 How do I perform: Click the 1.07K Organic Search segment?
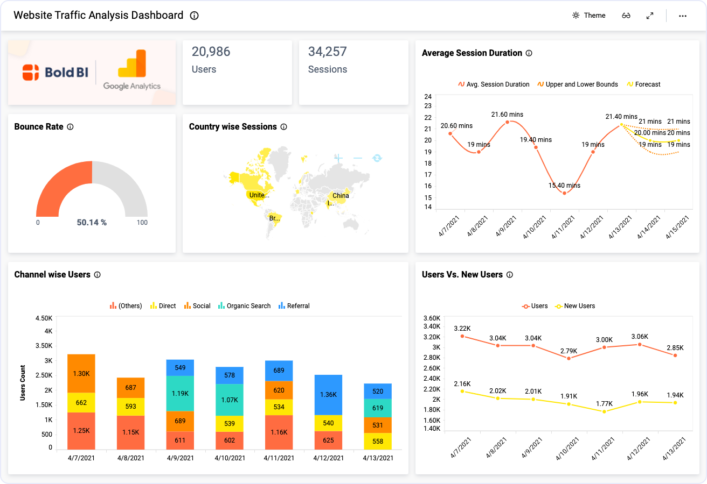[x=230, y=400]
